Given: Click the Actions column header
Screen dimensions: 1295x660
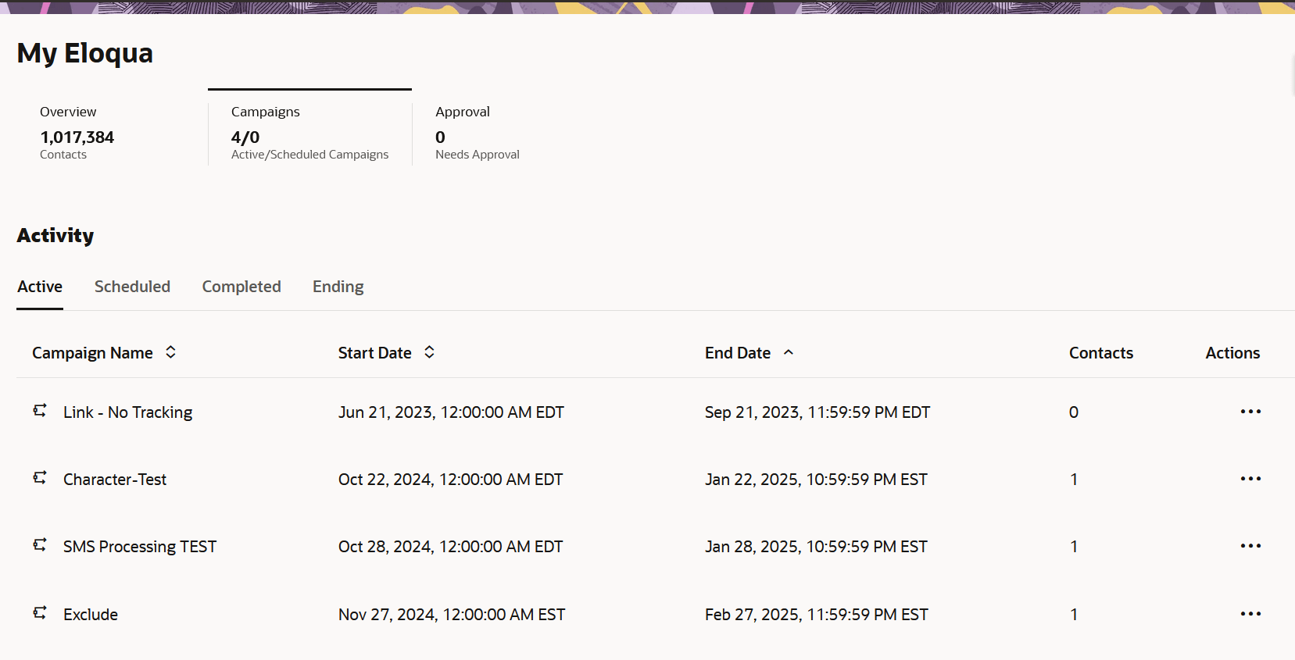Looking at the screenshot, I should tap(1232, 353).
